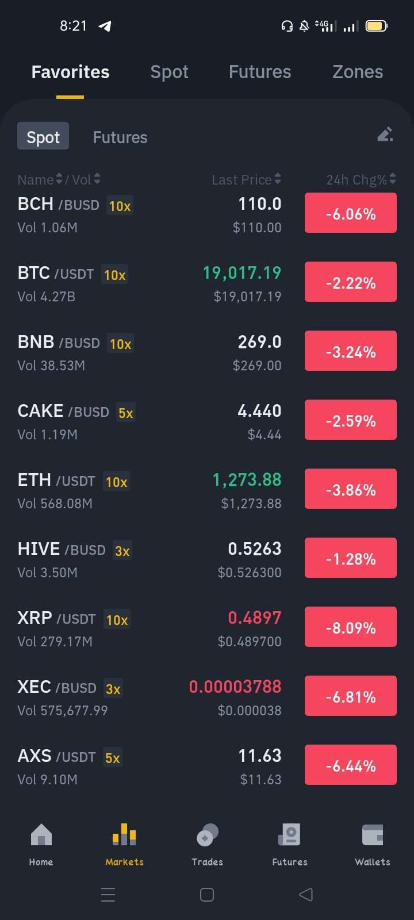Tap the Android recent apps menu icon

pos(108,894)
